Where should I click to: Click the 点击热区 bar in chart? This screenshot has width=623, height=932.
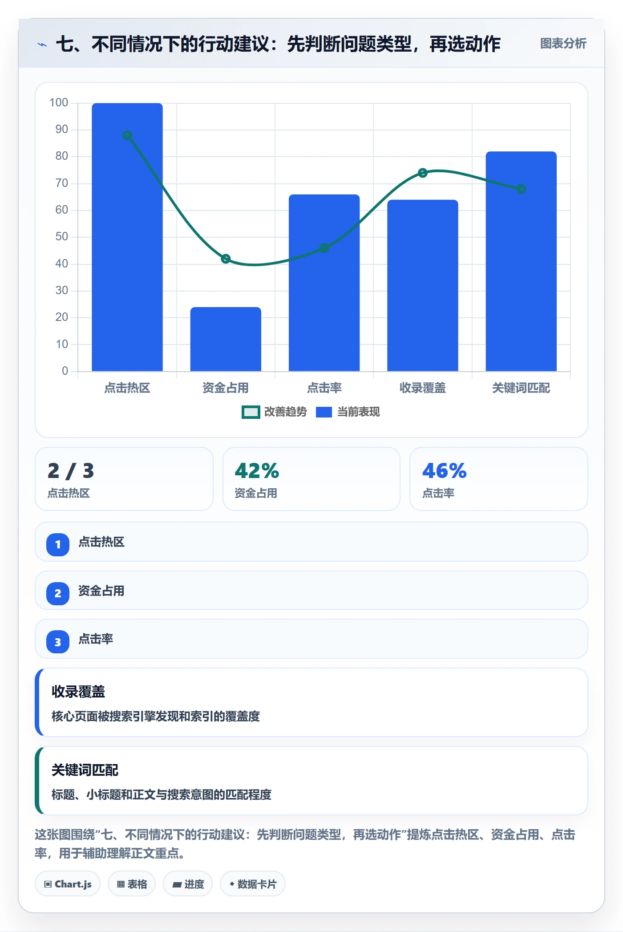[127, 237]
